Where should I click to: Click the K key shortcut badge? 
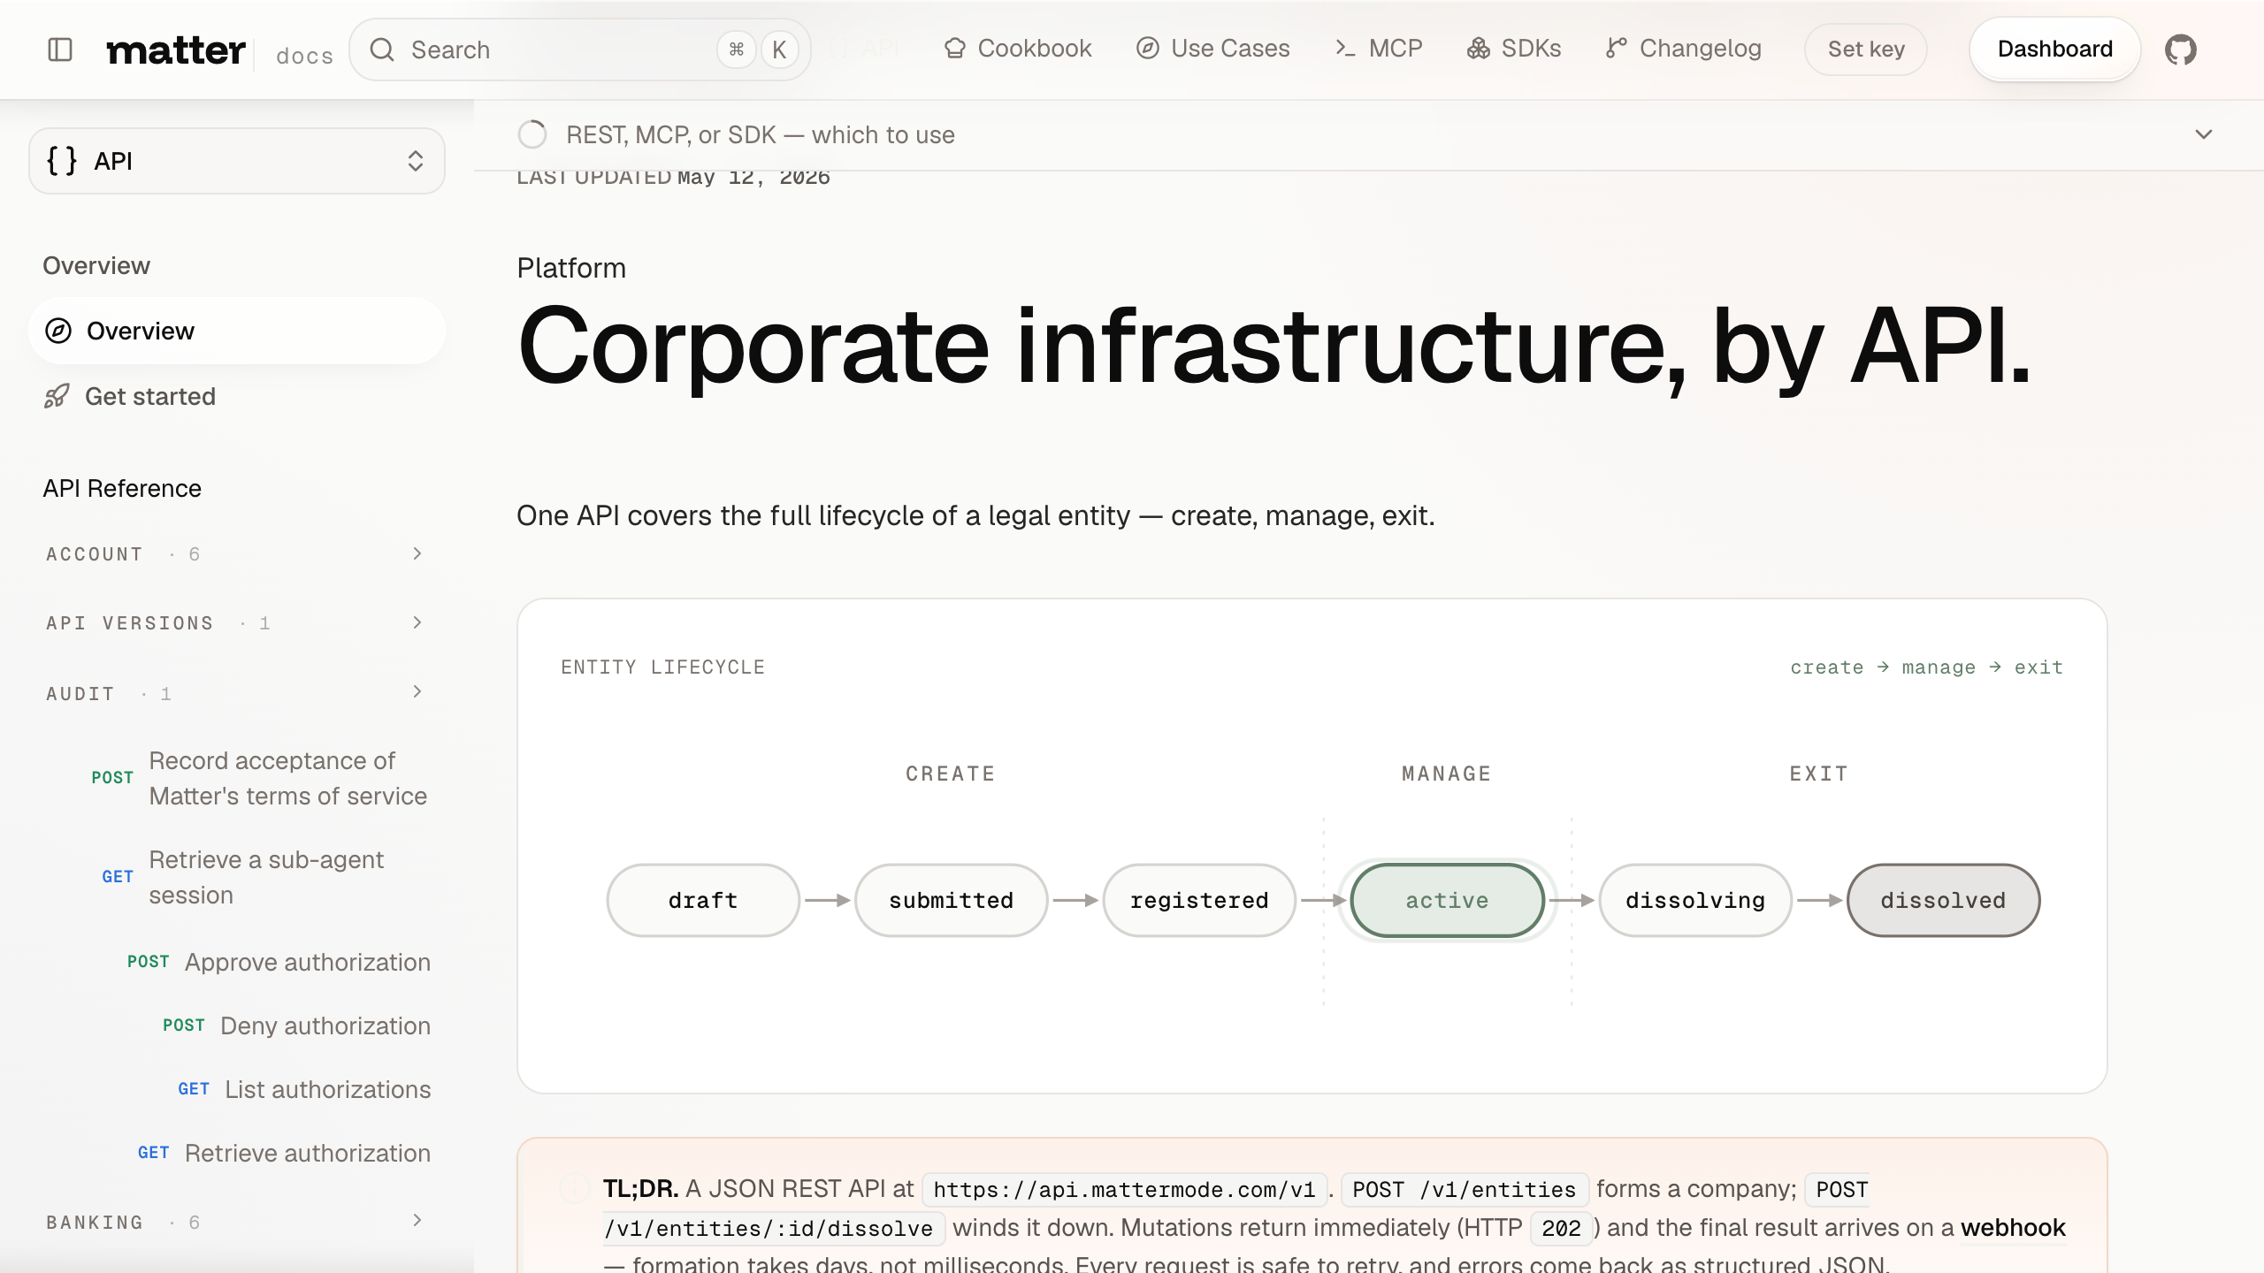pyautogui.click(x=779, y=50)
